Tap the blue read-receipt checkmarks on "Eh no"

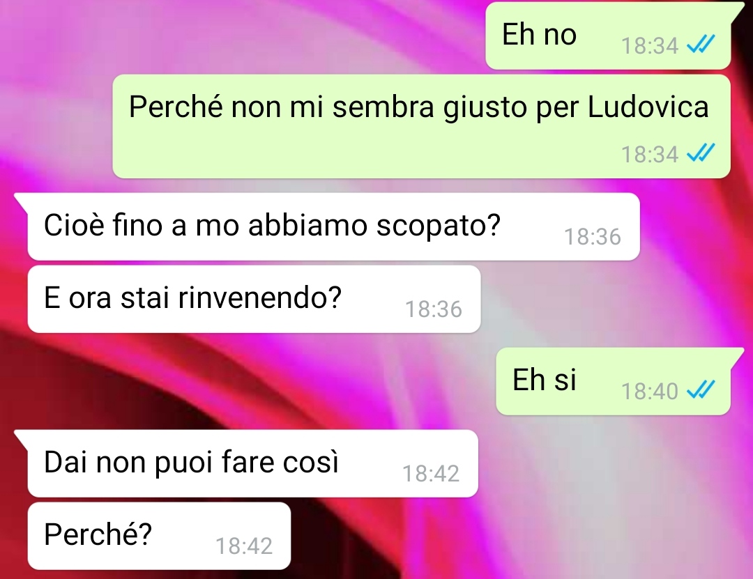point(701,44)
